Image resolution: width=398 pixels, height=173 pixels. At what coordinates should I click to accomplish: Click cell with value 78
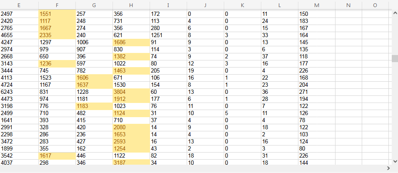(x=316, y=120)
